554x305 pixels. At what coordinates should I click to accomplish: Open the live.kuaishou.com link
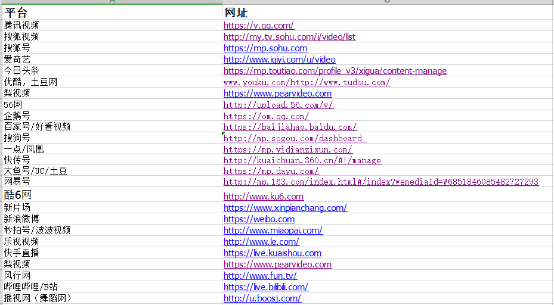[x=273, y=253]
